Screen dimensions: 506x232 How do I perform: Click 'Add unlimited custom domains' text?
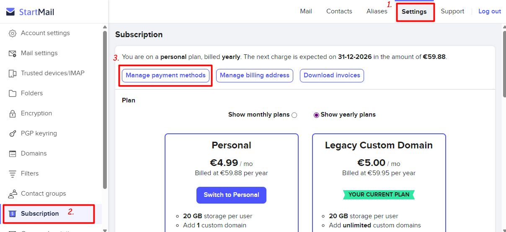pyautogui.click(x=375, y=225)
